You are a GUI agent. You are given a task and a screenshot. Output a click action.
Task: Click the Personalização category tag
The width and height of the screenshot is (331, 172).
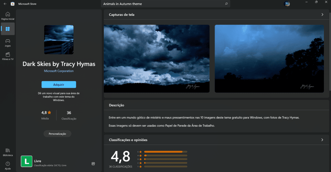click(x=58, y=134)
